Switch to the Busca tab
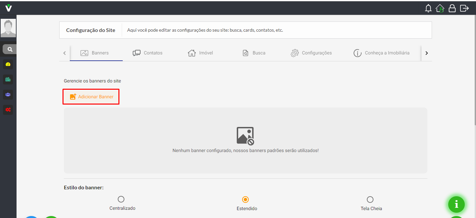The image size is (476, 218). pyautogui.click(x=254, y=53)
